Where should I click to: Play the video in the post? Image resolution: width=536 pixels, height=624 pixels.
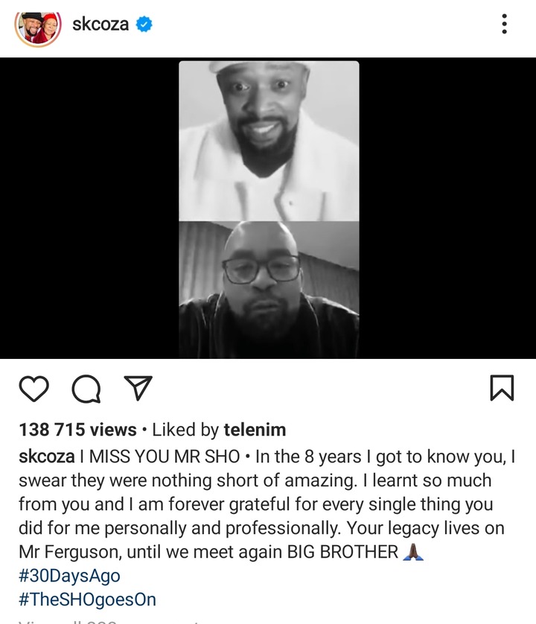point(269,209)
